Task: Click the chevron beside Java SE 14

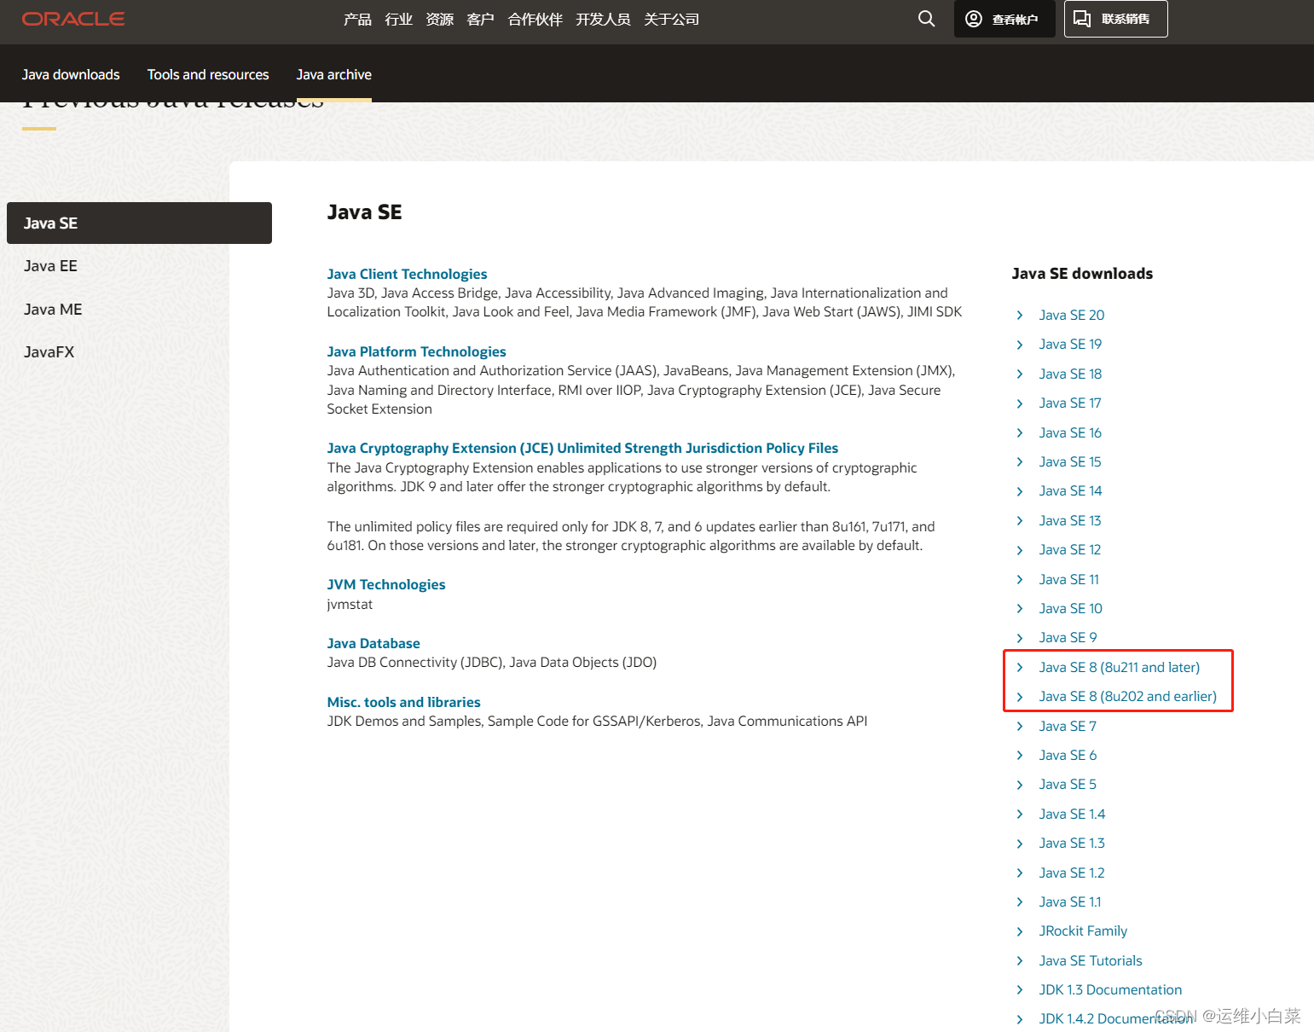Action: (x=1020, y=491)
